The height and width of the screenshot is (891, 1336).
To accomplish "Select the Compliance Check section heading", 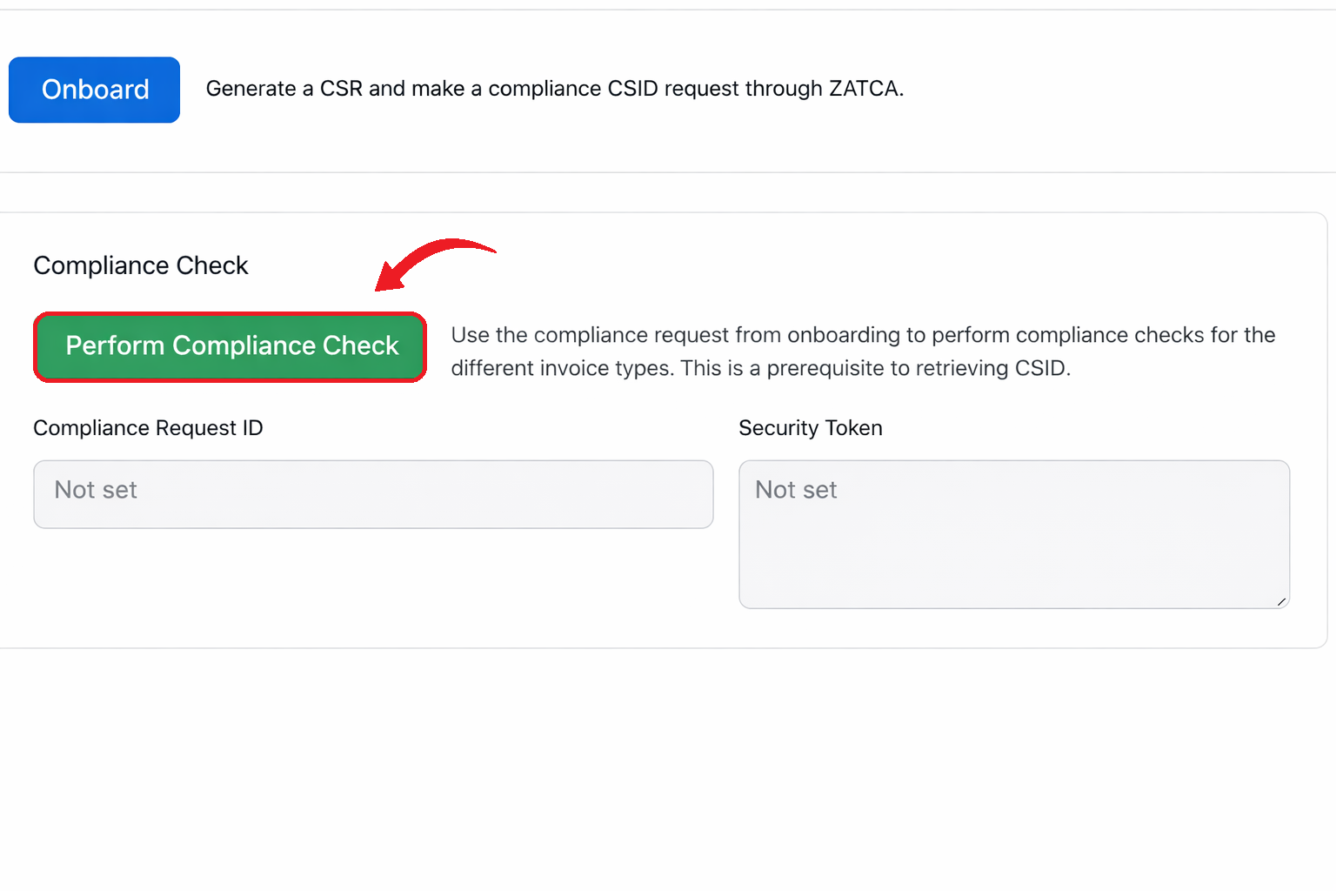I will click(x=140, y=265).
